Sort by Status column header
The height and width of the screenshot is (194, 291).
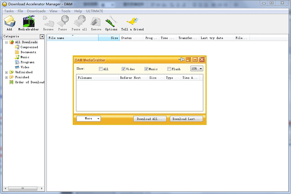click(131, 38)
